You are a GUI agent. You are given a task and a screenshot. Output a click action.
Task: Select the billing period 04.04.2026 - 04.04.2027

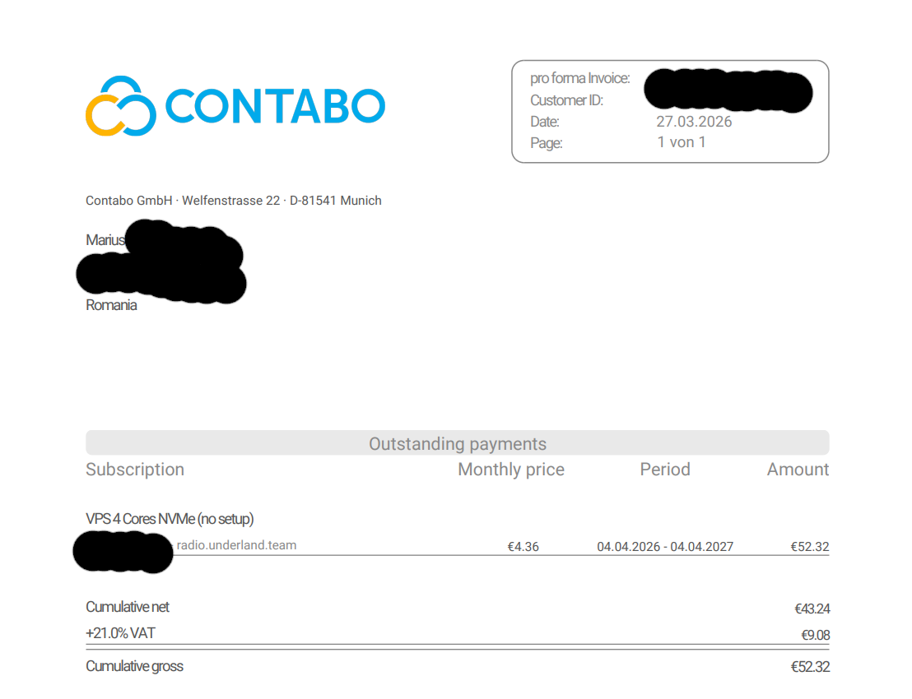pyautogui.click(x=664, y=546)
